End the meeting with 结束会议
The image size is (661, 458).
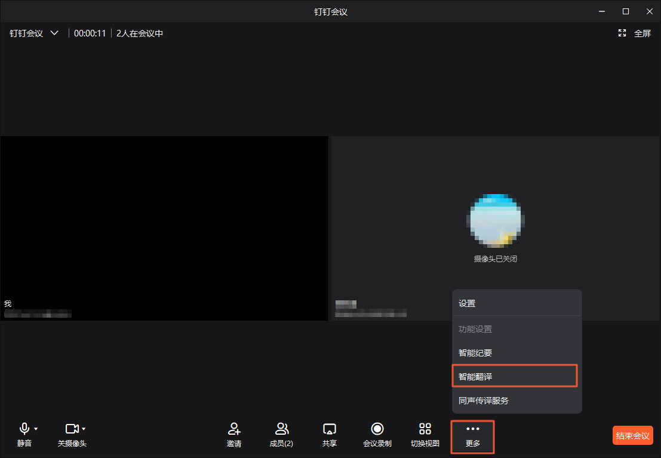pos(632,436)
